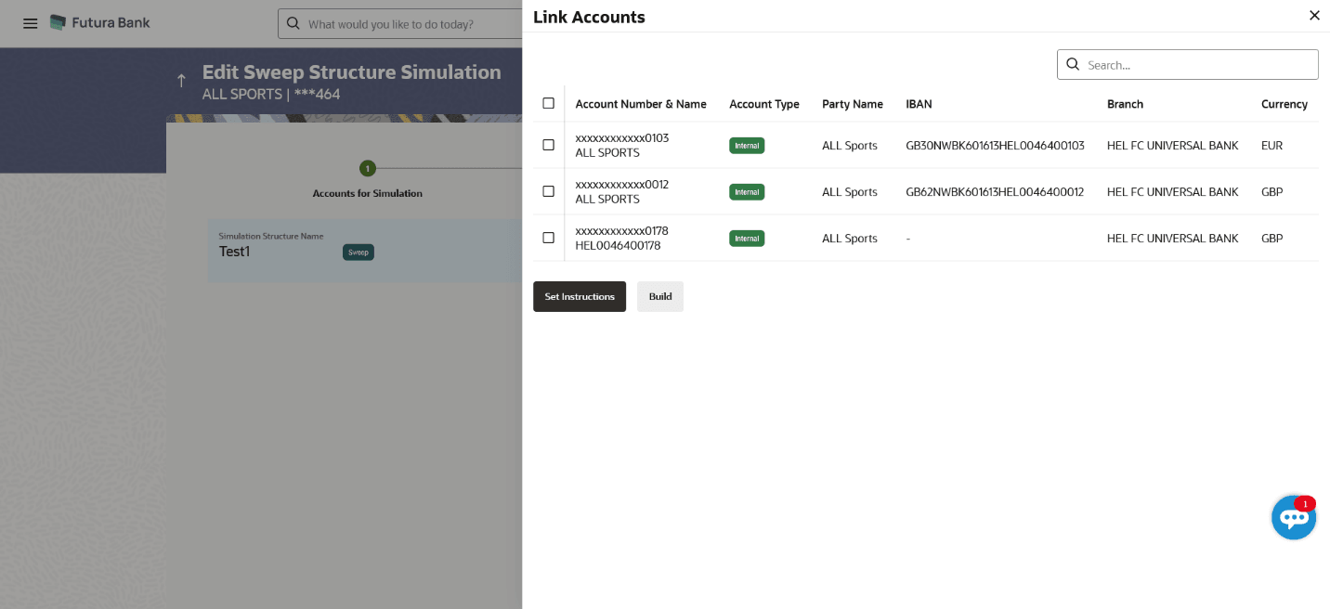Click the Branch column header
The image size is (1330, 609).
click(x=1125, y=104)
